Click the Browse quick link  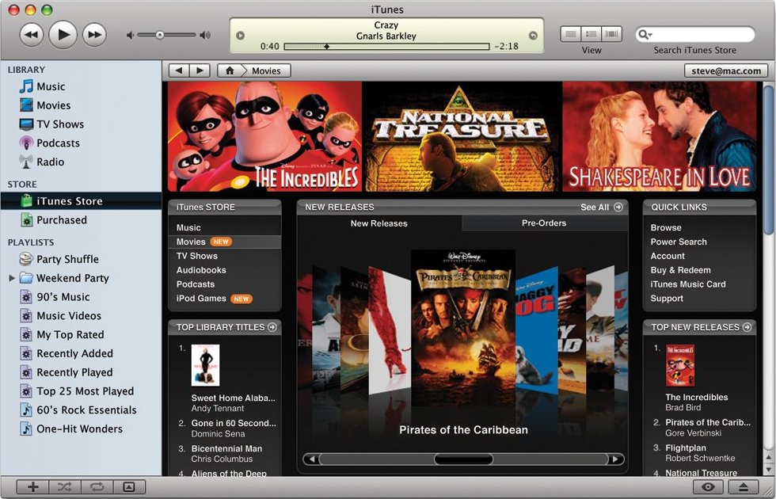666,228
